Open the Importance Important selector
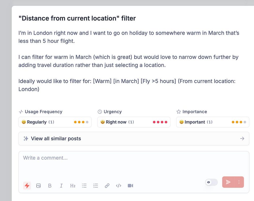The image size is (254, 201). point(213,122)
